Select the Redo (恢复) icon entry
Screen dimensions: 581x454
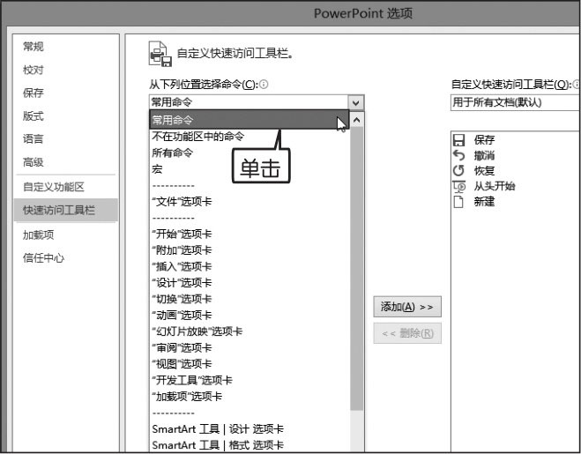[458, 170]
